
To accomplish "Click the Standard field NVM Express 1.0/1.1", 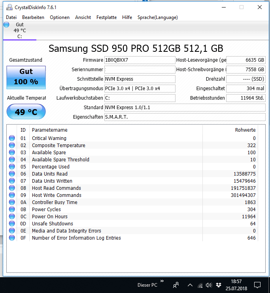I will (x=185, y=108).
